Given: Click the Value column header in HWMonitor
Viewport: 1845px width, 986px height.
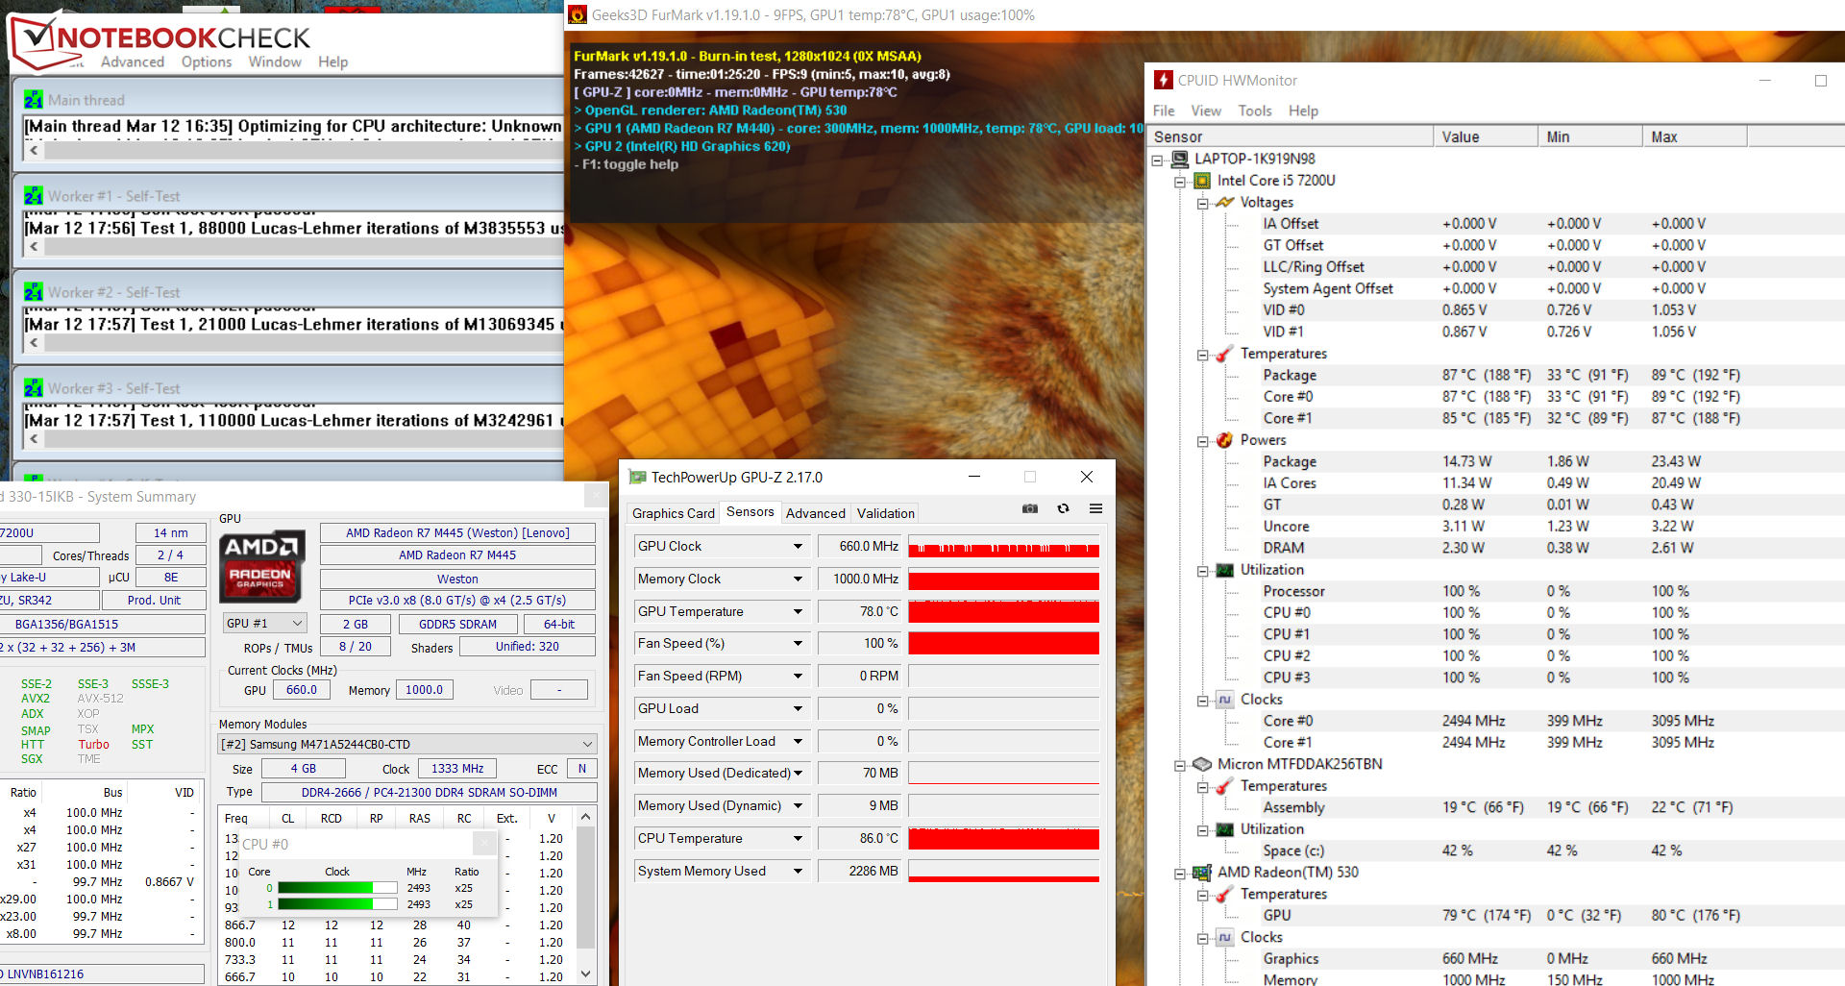Looking at the screenshot, I should [1486, 136].
